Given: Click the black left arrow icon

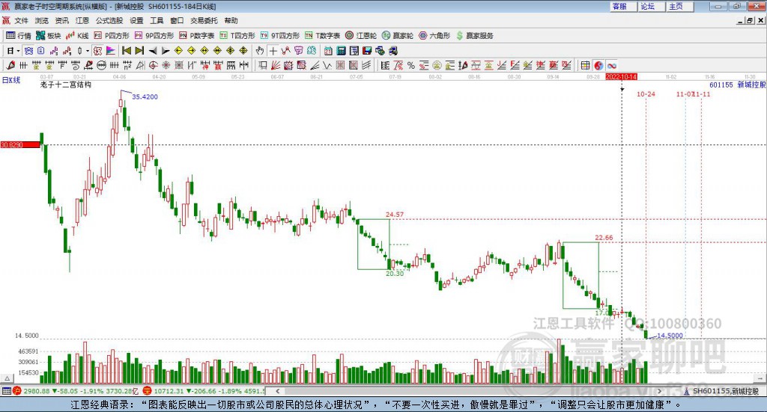Looking at the screenshot, I should 153,51.
